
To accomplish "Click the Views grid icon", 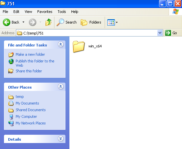I will point(111,22).
